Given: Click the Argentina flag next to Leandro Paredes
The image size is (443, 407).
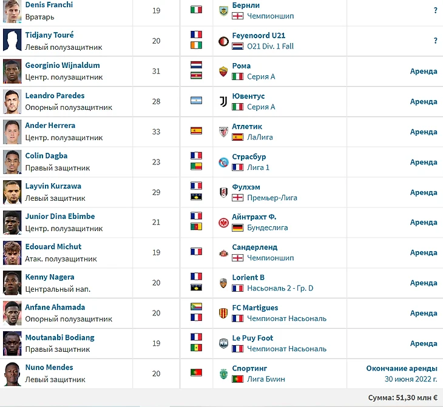Looking at the screenshot, I should [196, 101].
